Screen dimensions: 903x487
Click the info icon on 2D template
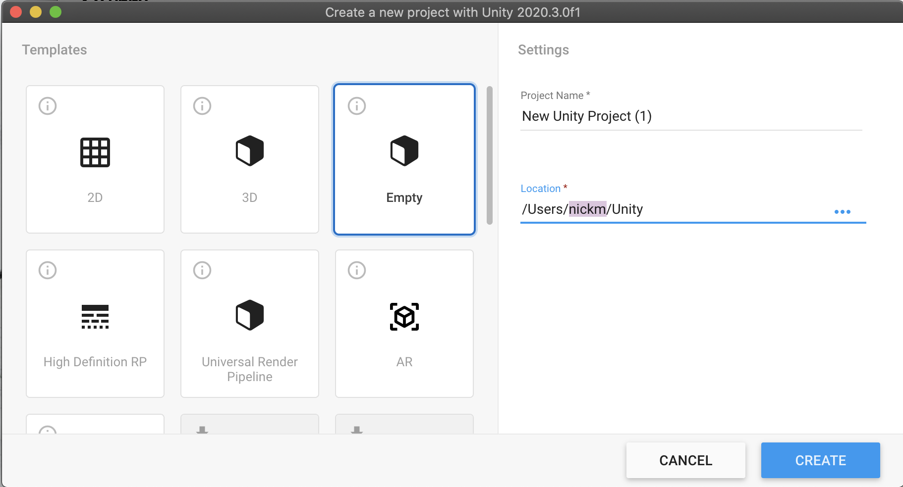click(48, 106)
